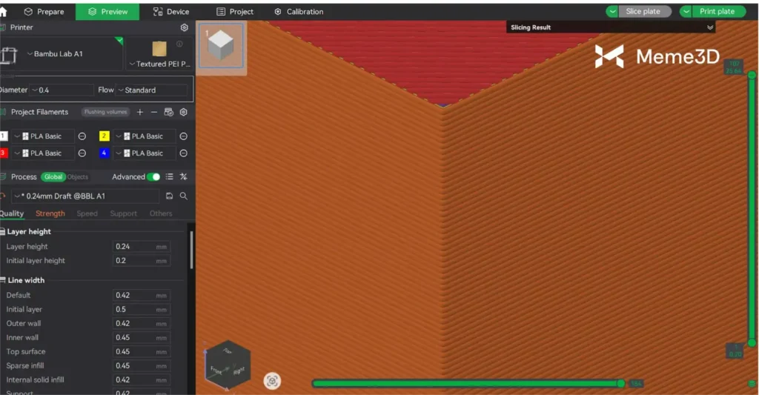The width and height of the screenshot is (759, 395).
Task: Open the Flow Standard dropdown
Action: (151, 90)
